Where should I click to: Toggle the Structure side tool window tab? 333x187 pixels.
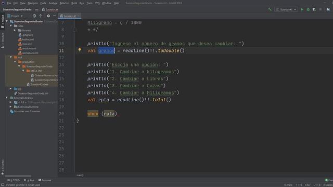pyautogui.click(x=3, y=41)
